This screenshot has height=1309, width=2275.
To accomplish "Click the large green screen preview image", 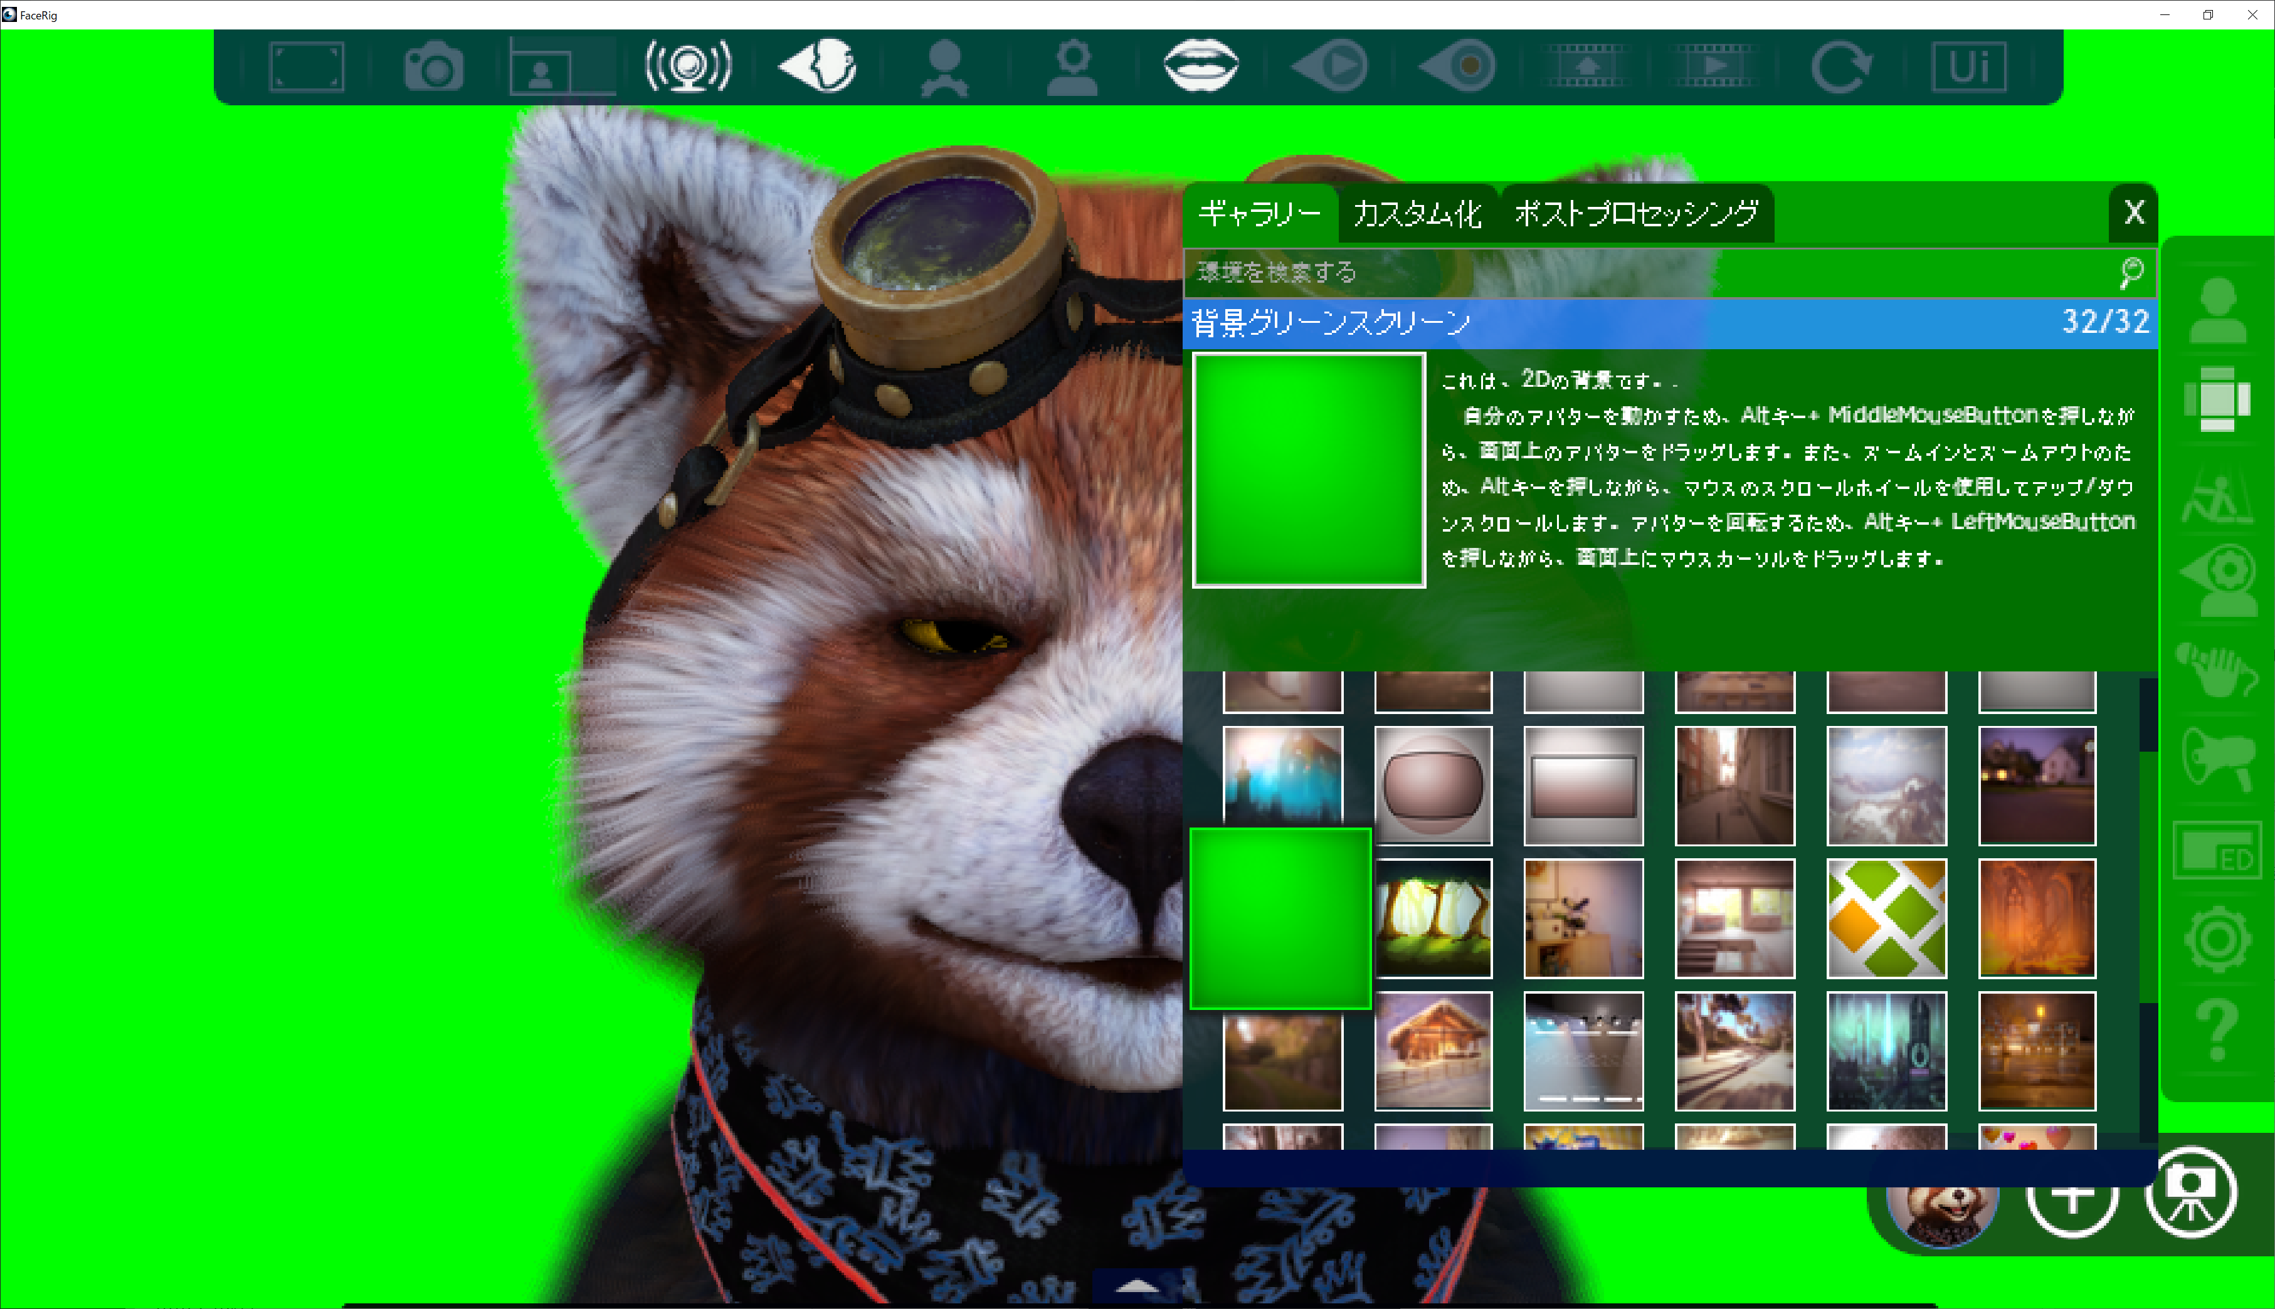I will click(x=1309, y=470).
